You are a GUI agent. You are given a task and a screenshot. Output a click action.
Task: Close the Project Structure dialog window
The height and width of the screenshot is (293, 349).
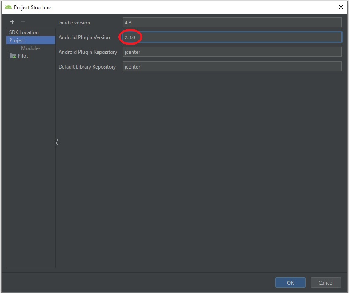coord(341,8)
